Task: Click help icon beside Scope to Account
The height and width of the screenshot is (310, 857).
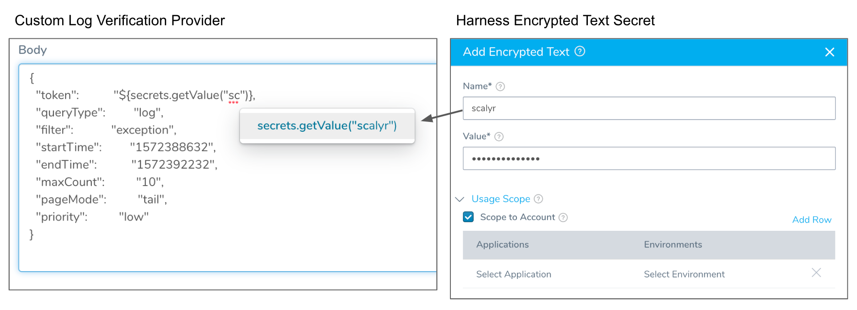Action: click(x=563, y=217)
